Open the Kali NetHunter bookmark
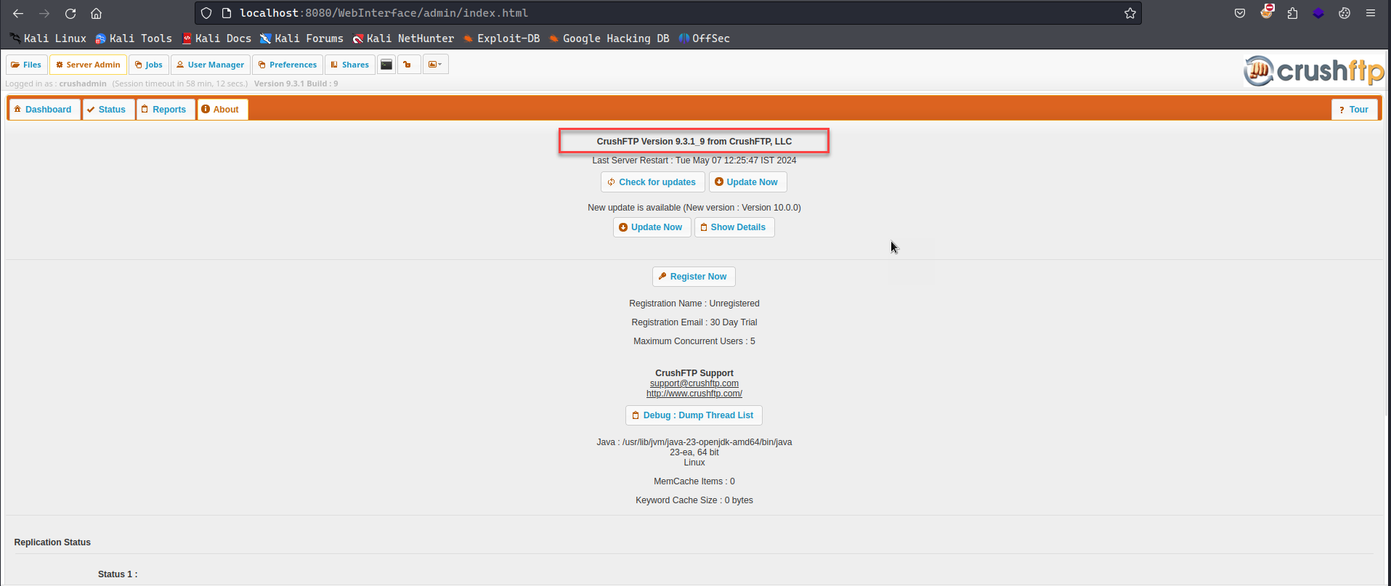The image size is (1391, 586). click(x=403, y=38)
